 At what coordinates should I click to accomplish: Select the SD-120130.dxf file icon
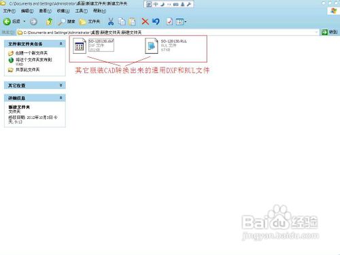80,46
